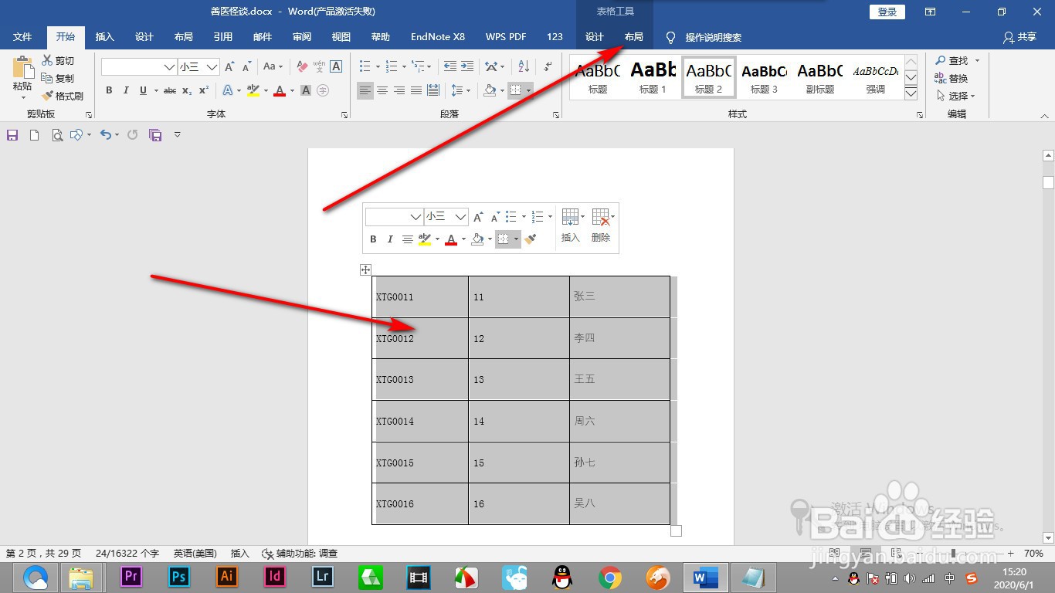
Task: Open Google Chrome from the Windows taskbar
Action: pyautogui.click(x=610, y=577)
